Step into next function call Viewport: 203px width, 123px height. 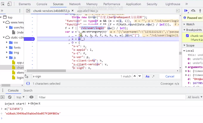click(200, 11)
